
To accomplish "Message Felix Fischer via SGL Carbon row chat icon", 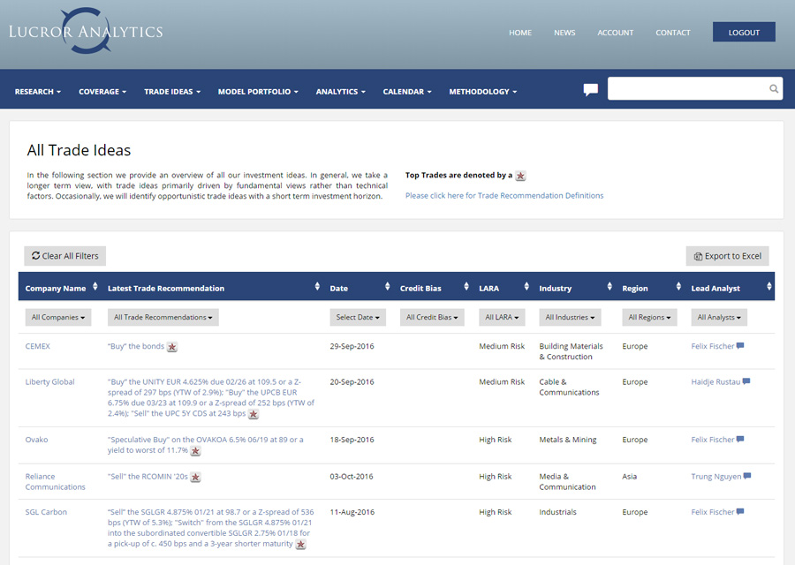I will tap(740, 511).
